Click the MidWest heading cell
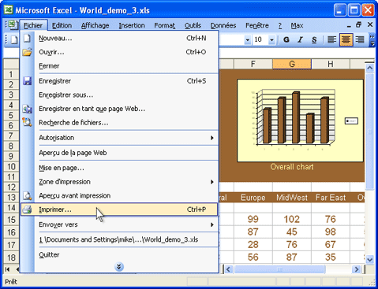The width and height of the screenshot is (378, 289). coord(292,198)
